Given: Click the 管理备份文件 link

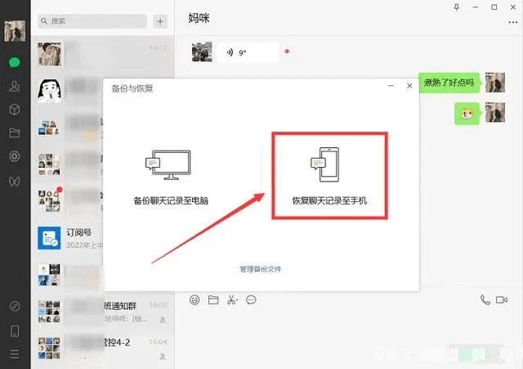Looking at the screenshot, I should (x=261, y=269).
